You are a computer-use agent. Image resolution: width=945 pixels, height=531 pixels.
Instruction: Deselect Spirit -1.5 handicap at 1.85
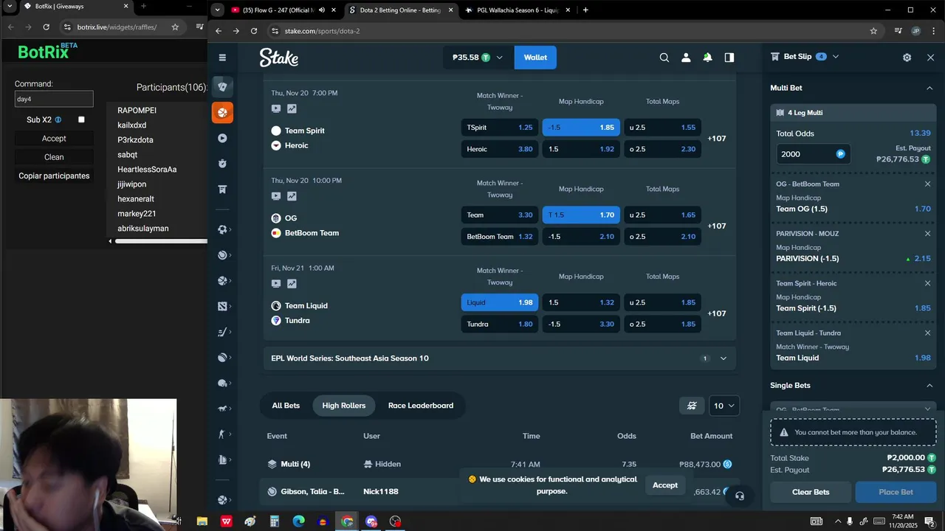tap(581, 128)
